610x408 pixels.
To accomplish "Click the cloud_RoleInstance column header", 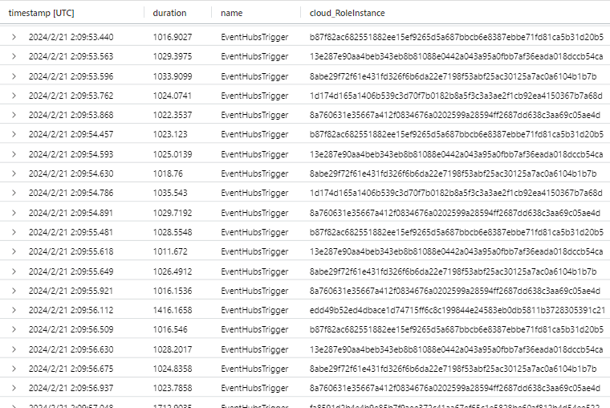I will pyautogui.click(x=347, y=13).
